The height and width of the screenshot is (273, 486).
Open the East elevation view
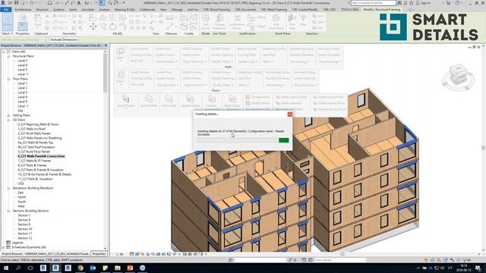point(21,193)
